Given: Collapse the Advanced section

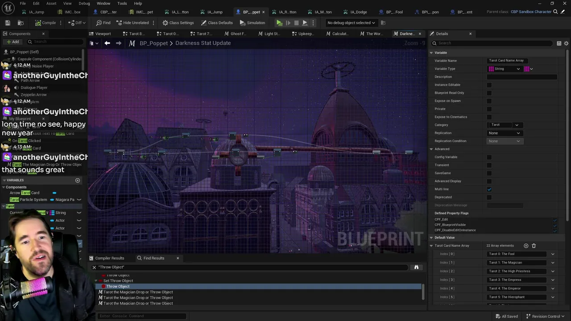Looking at the screenshot, I should pos(431,149).
